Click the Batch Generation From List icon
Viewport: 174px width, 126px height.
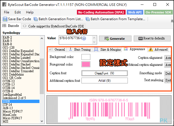pos(36,19)
